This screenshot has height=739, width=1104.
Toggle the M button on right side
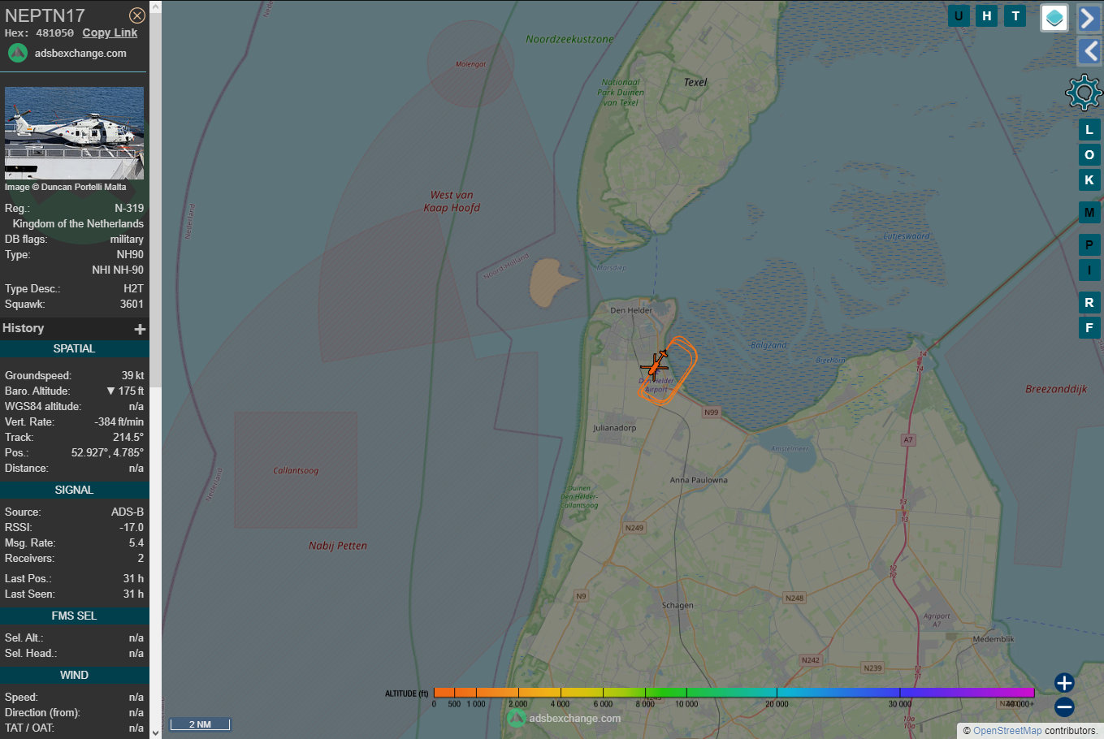[x=1089, y=213]
